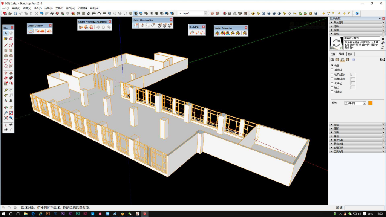Click the Zoom Extents tool

[6, 118]
